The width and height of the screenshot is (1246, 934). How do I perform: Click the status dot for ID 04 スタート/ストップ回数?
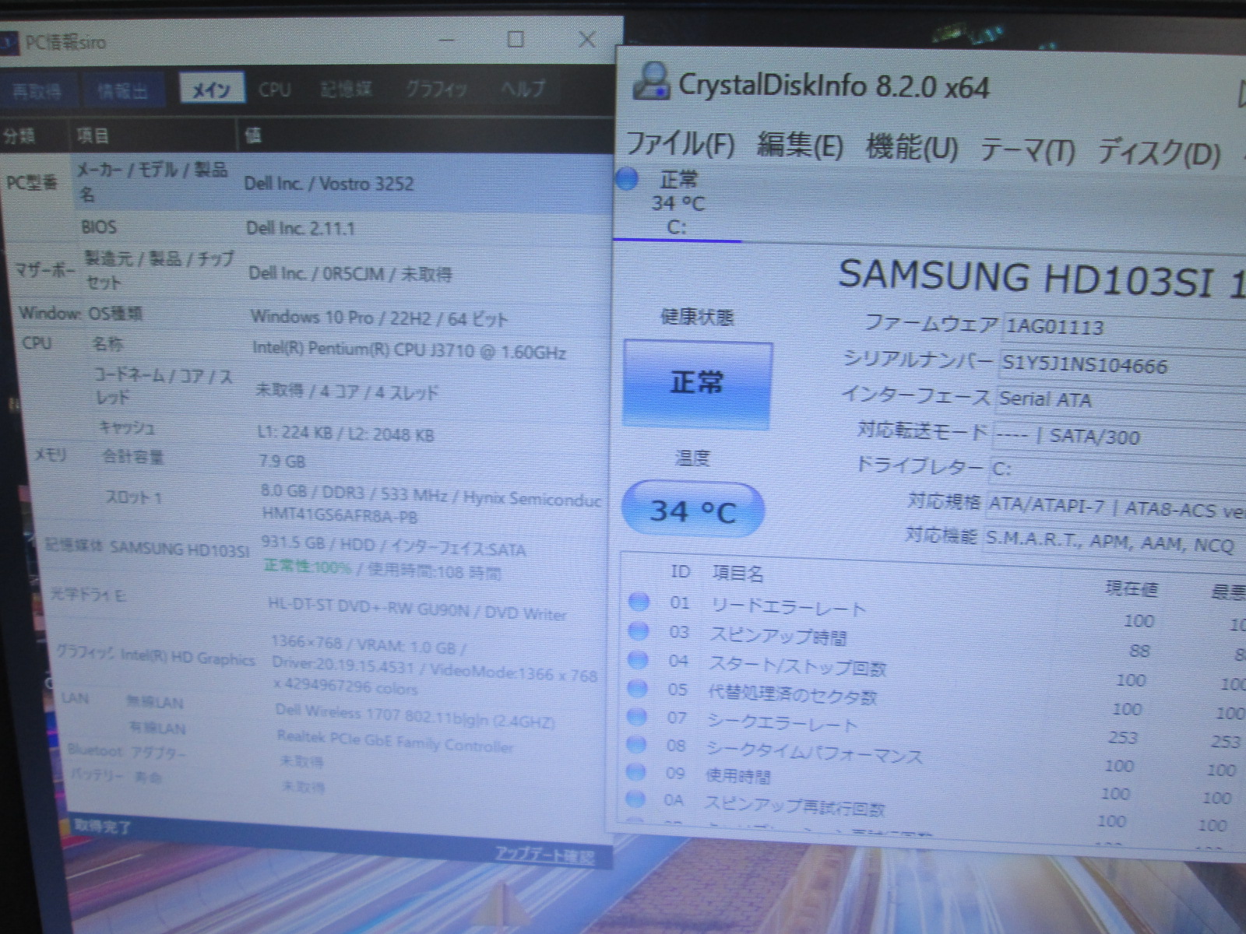(x=638, y=659)
